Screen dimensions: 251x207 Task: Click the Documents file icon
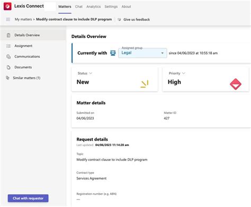[x=8, y=67]
